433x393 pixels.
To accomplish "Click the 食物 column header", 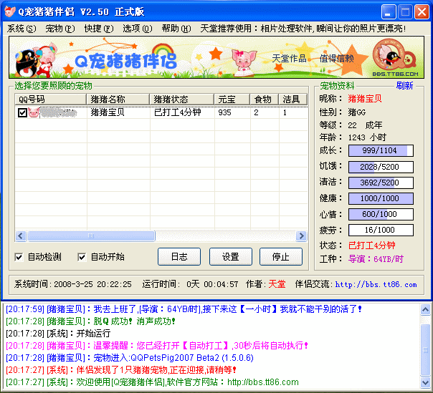I will point(265,100).
